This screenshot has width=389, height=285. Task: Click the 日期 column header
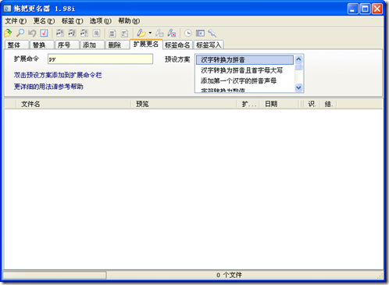click(279, 104)
